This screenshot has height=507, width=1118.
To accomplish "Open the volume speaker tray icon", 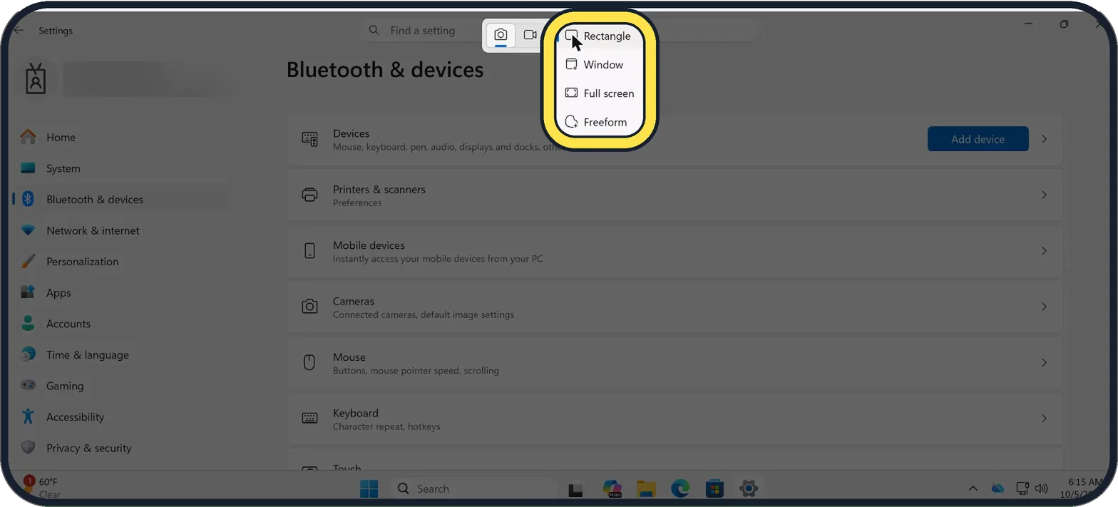I will (1042, 488).
